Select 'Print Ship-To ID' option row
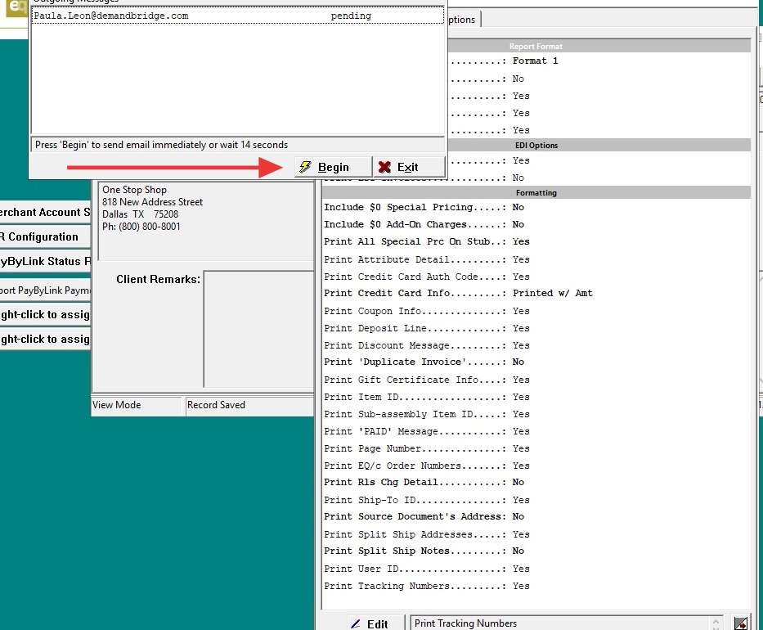763x630 pixels. (x=536, y=500)
